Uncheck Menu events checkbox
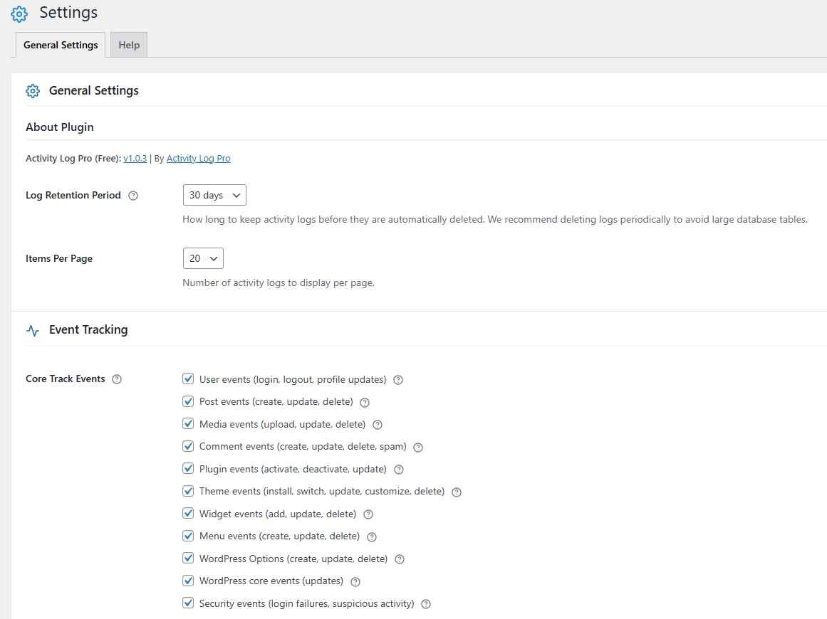 tap(188, 536)
